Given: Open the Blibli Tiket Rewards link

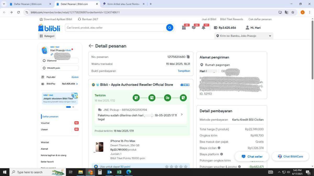Looking at the screenshot, I should pyautogui.click(x=232, y=19).
